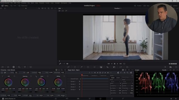
Task: Open the Motion Effects palette
Action: [x=30, y=67]
